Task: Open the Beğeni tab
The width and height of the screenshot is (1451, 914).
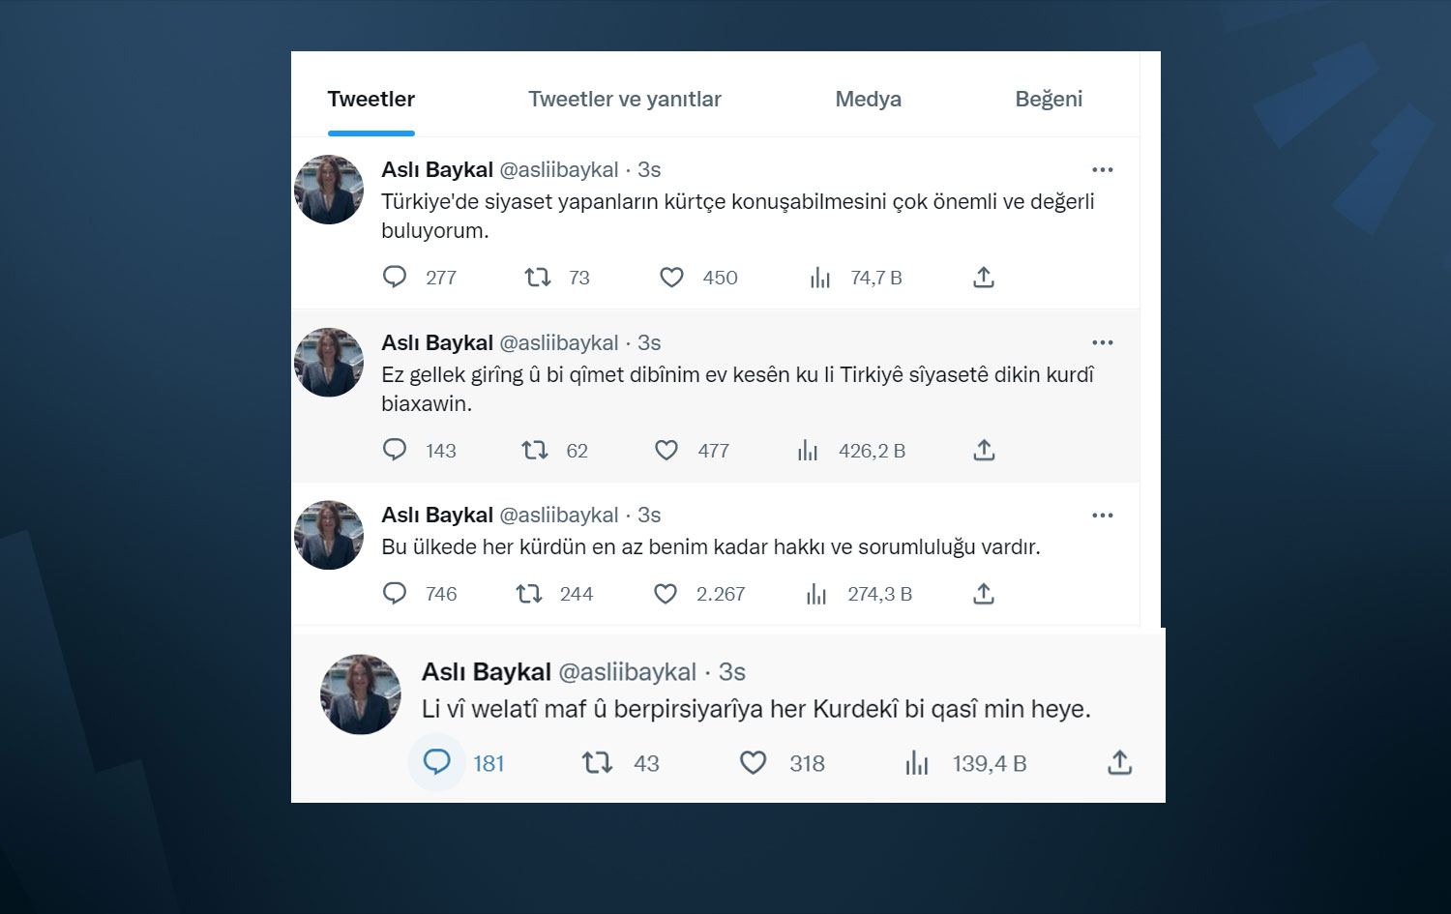Action: pyautogui.click(x=1049, y=99)
